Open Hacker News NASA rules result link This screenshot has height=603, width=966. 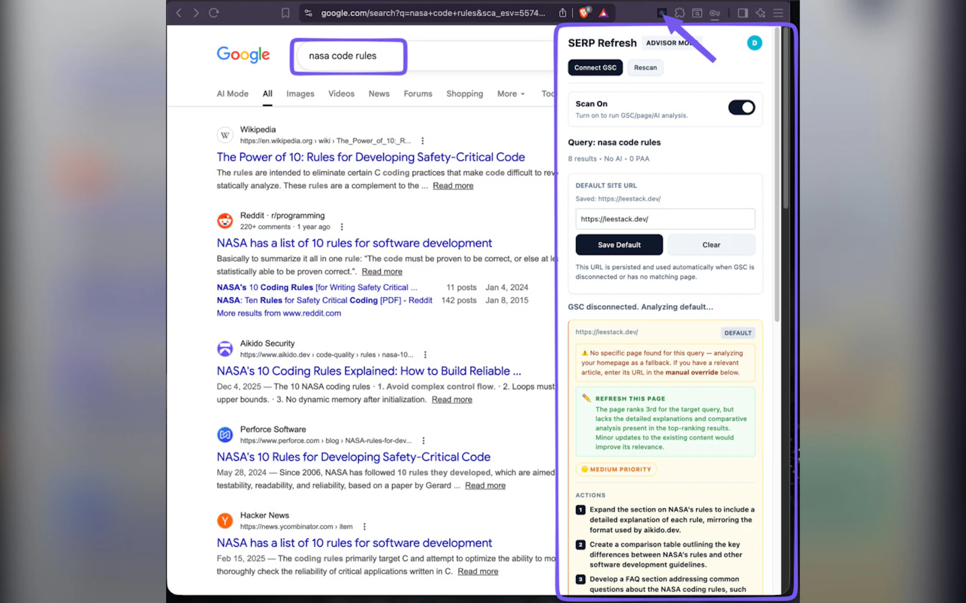coord(354,543)
